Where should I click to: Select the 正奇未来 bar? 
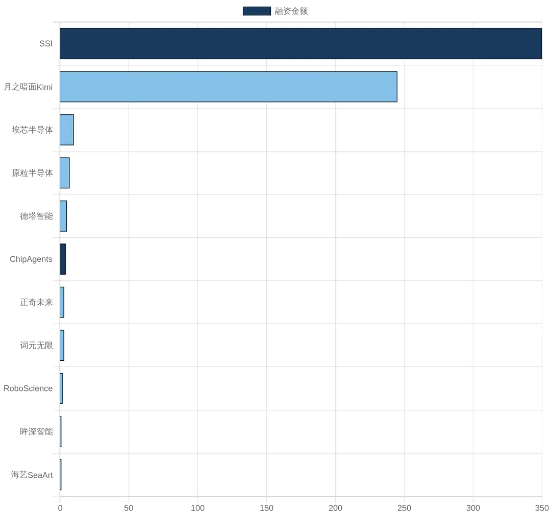tap(62, 302)
